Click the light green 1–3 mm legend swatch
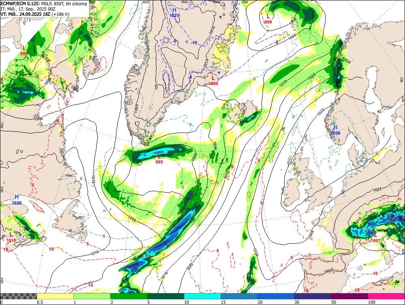The width and height of the screenshot is (405, 305). click(92, 296)
